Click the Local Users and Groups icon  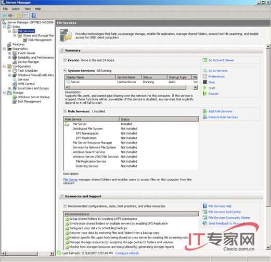pos(15,88)
